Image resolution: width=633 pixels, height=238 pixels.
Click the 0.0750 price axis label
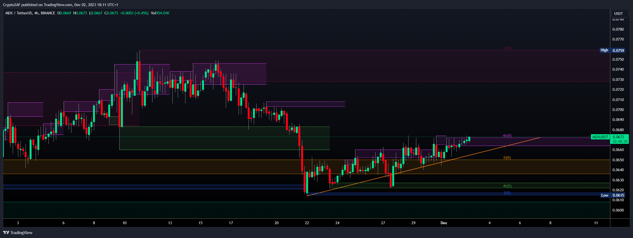coord(618,59)
